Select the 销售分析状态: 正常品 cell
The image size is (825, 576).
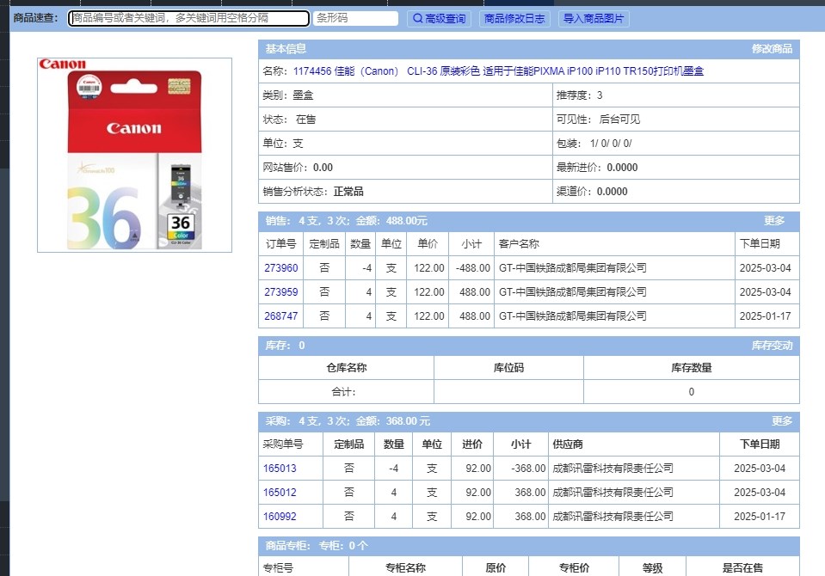coord(405,192)
